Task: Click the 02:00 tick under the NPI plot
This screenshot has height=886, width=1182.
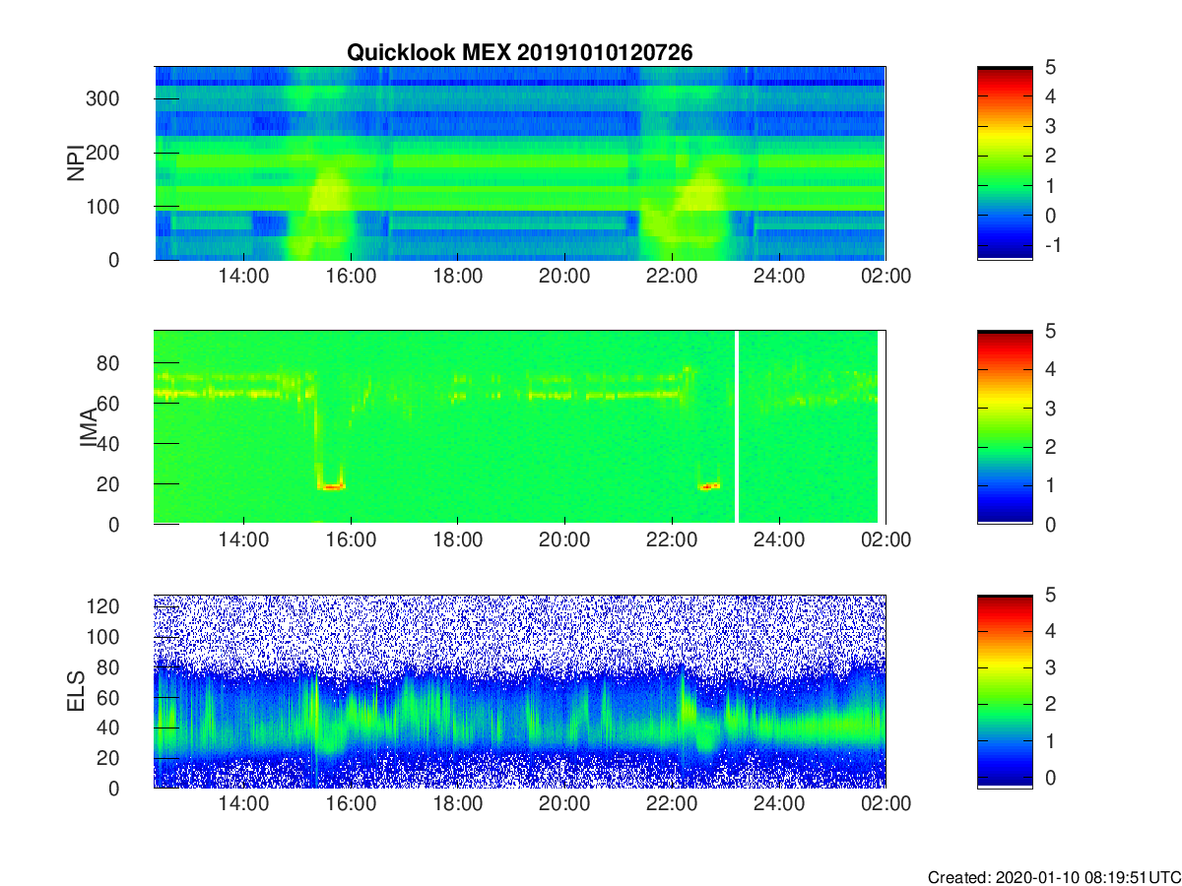Action: point(886,277)
